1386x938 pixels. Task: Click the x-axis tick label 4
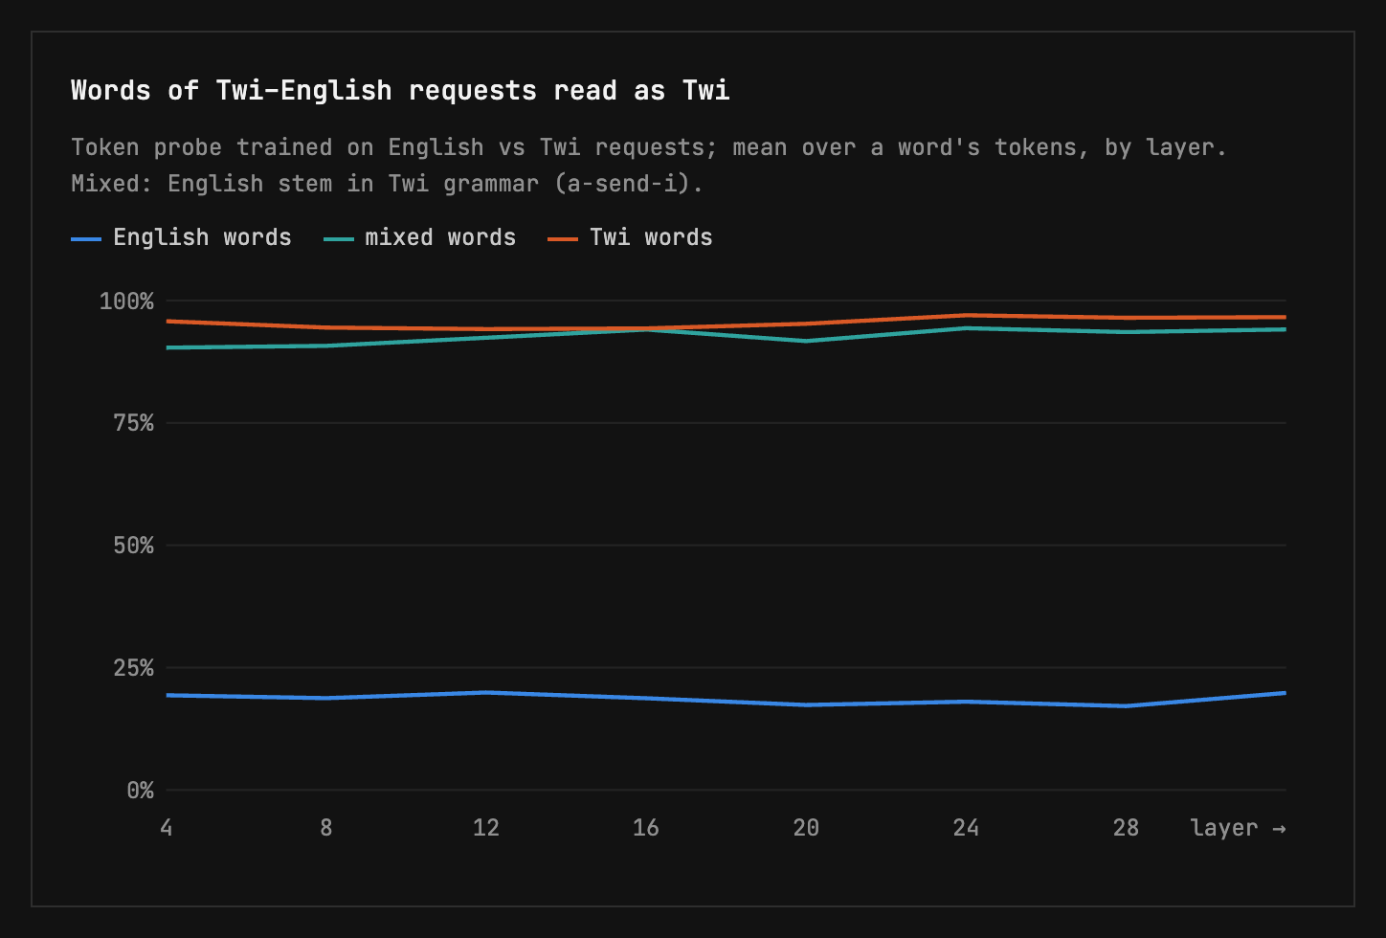(x=167, y=828)
